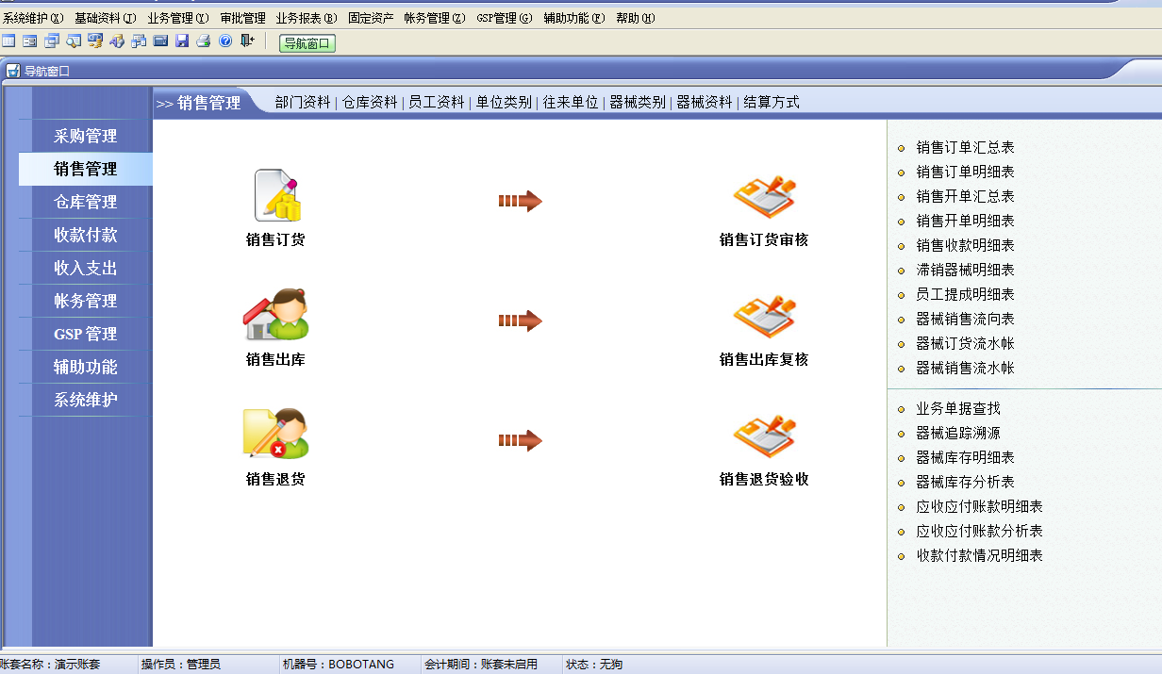Click the magnifier search document toolbar icon
1162x674 pixels.
click(x=74, y=41)
